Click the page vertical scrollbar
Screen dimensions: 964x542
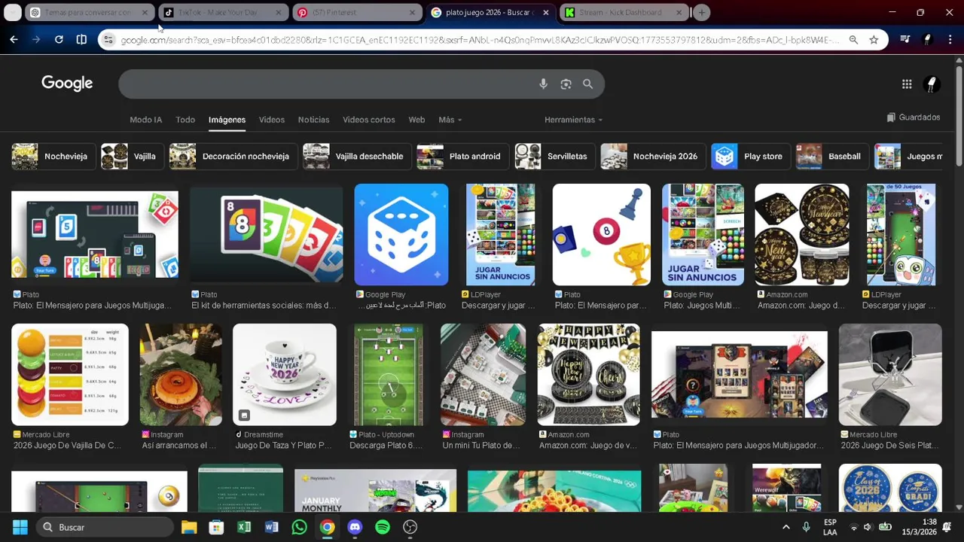(x=959, y=116)
